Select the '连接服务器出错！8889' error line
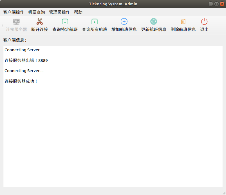This screenshot has height=195, width=226. [26, 61]
